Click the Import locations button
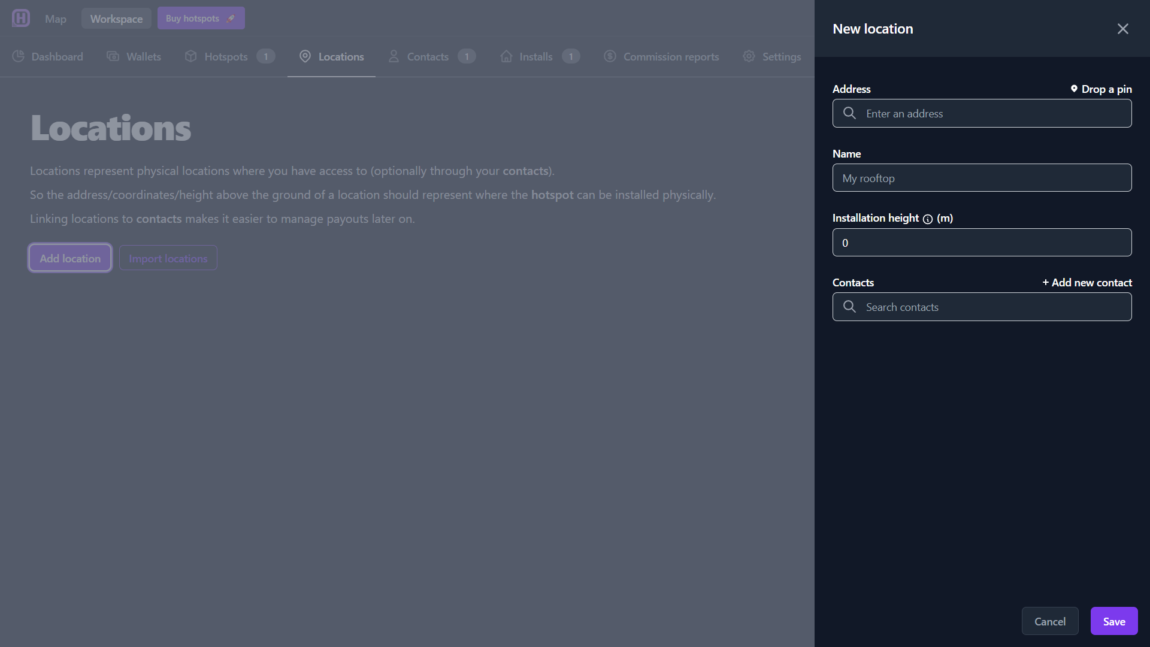 click(x=168, y=258)
